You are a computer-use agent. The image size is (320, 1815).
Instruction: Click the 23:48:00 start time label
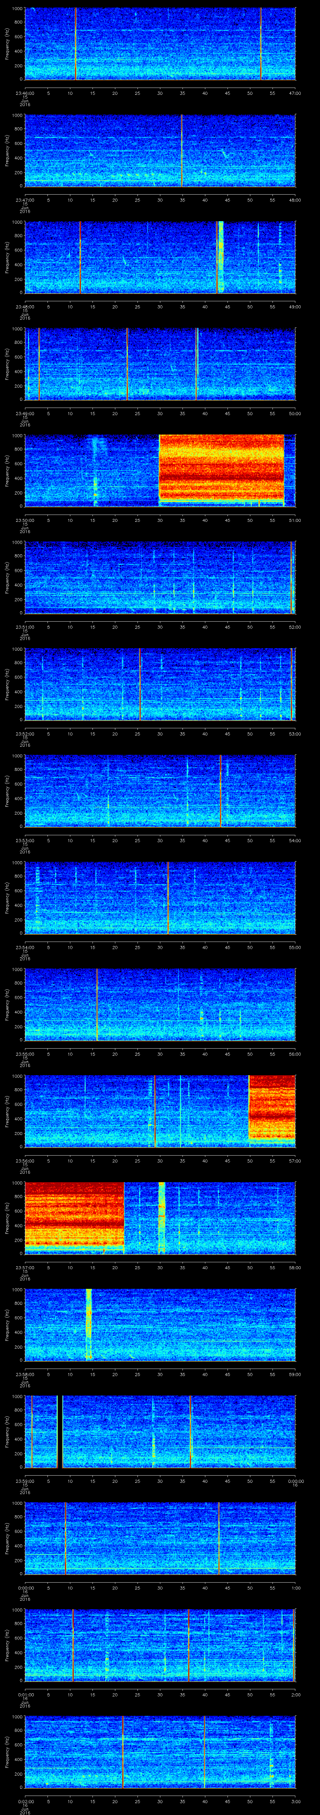pyautogui.click(x=25, y=307)
